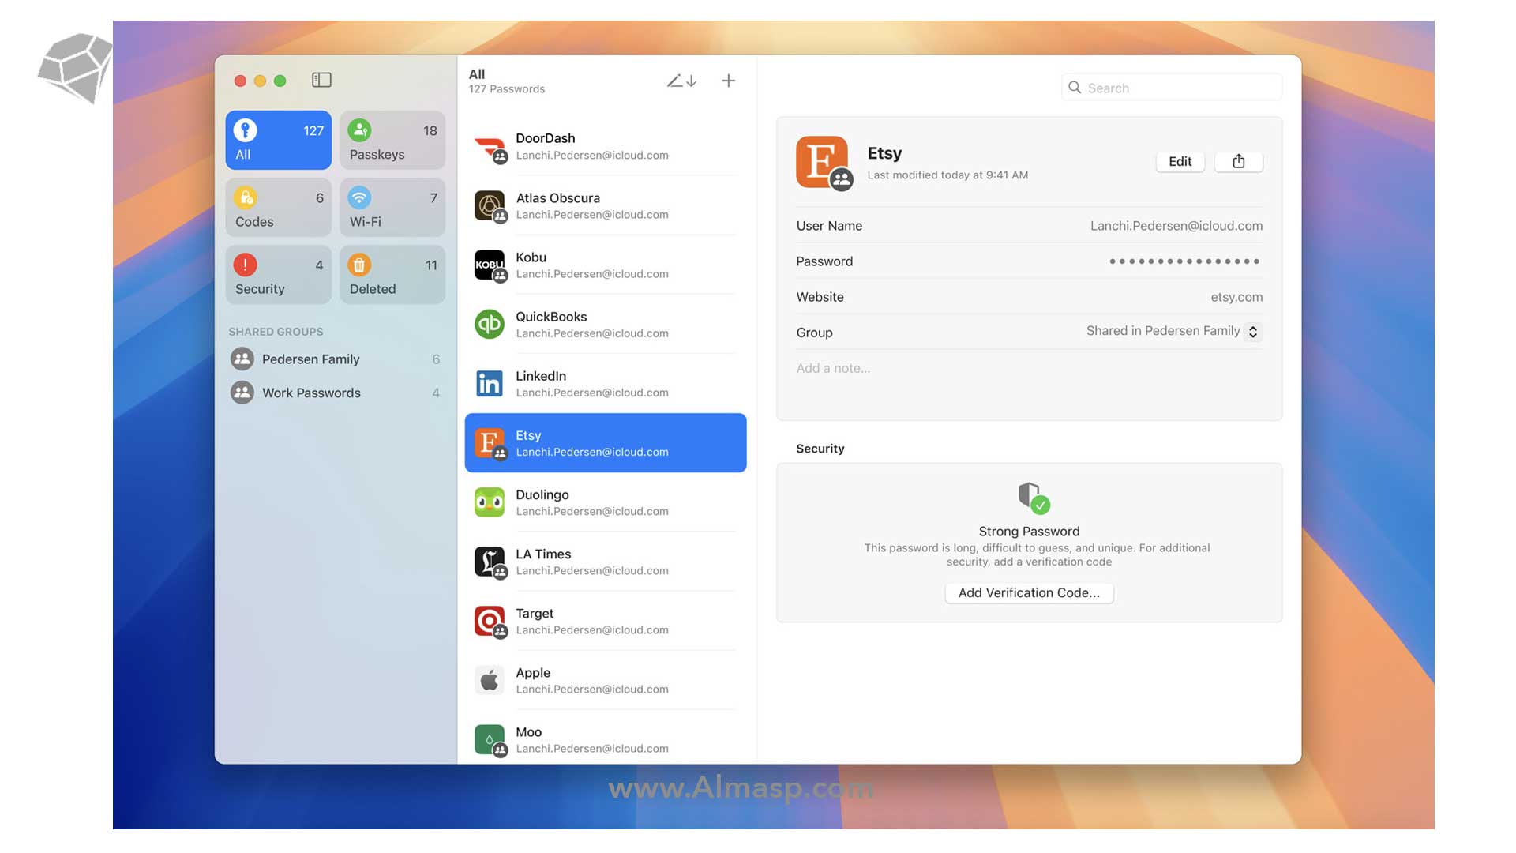
Task: Click the QuickBooks app icon
Action: click(x=490, y=324)
